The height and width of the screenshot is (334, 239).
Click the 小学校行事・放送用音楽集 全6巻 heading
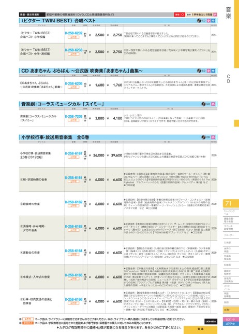[x=55, y=137]
